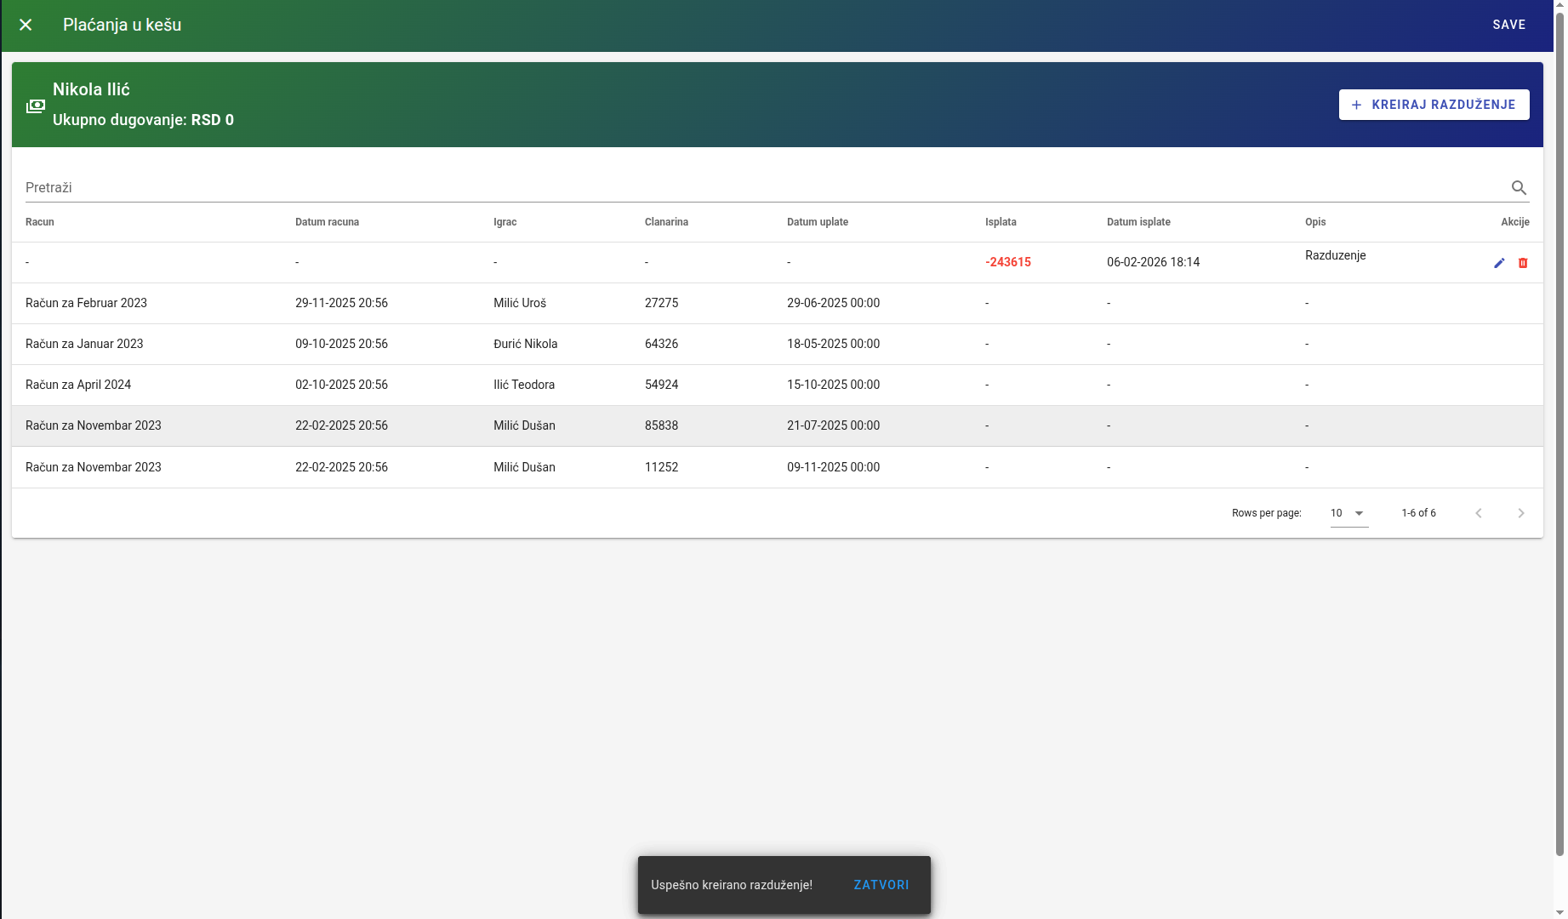Image resolution: width=1568 pixels, height=919 pixels.
Task: Click the cash money icon beside Nikola Ilić
Action: coord(35,106)
